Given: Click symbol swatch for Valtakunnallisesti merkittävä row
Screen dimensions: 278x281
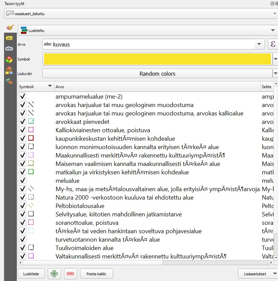Looking at the screenshot, I should tap(31, 256).
